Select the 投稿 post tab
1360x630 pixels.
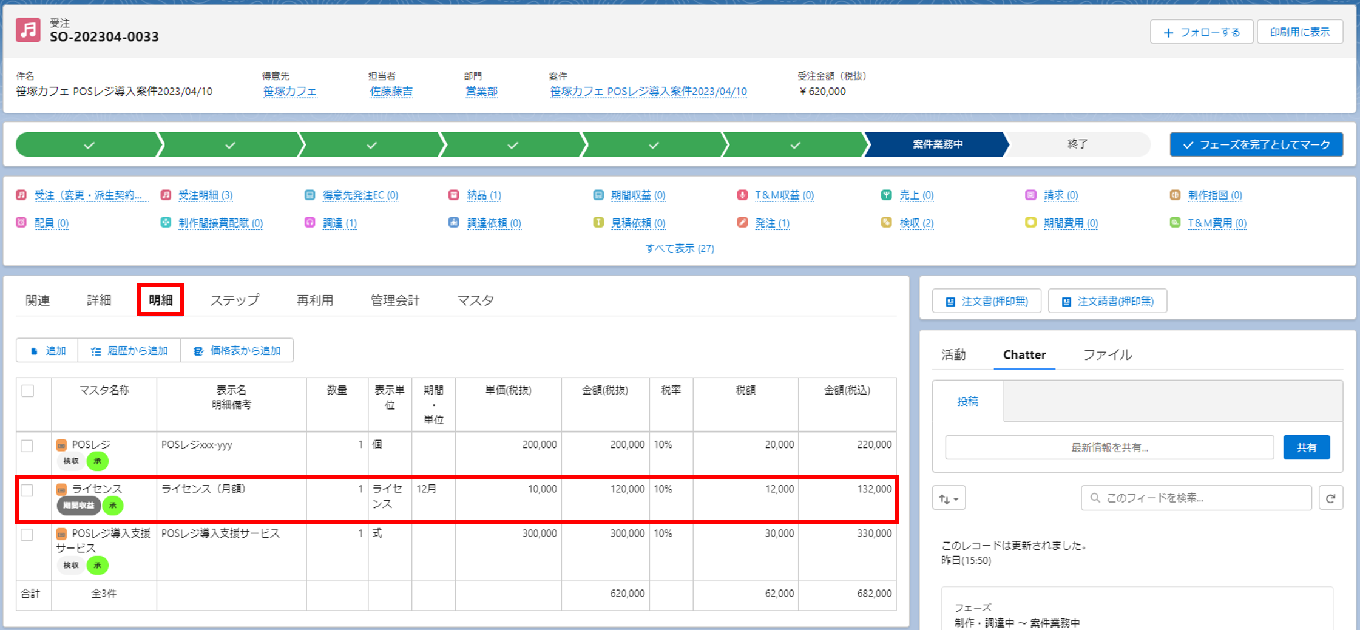tap(968, 401)
